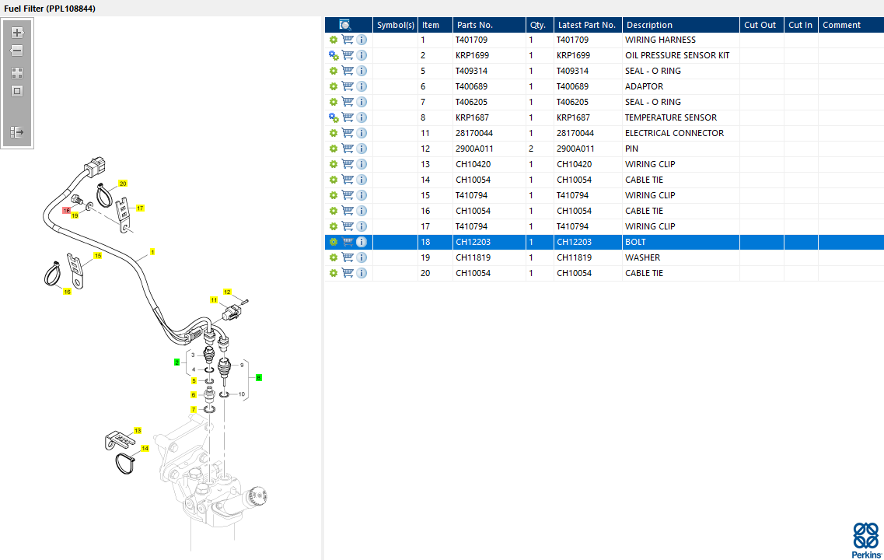Click the Cut In column header
This screenshot has height=560, width=884.
[x=801, y=25]
